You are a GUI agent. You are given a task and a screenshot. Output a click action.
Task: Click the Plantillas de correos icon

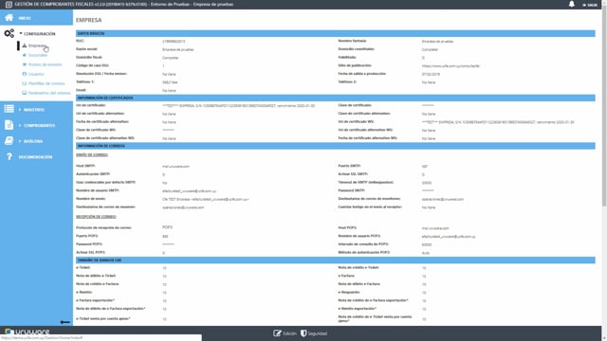[25, 83]
